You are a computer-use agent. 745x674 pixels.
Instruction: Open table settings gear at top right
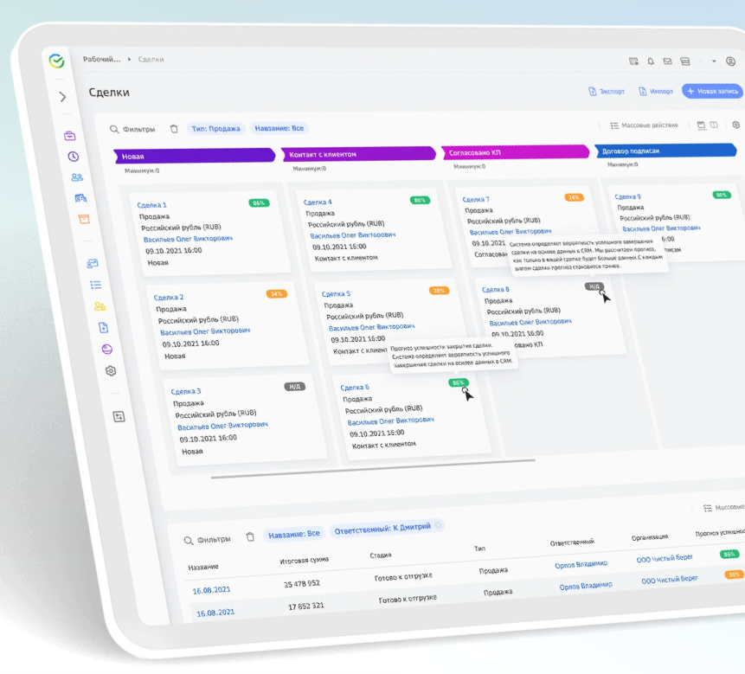[x=736, y=125]
